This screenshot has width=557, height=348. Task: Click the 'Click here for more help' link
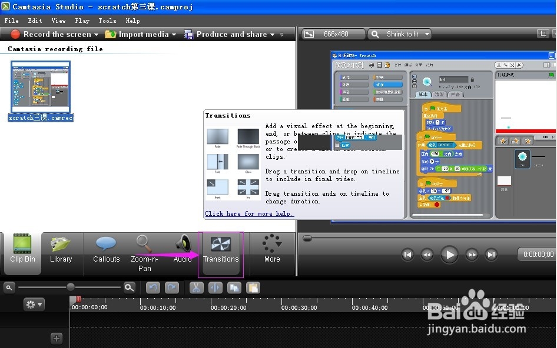(250, 213)
